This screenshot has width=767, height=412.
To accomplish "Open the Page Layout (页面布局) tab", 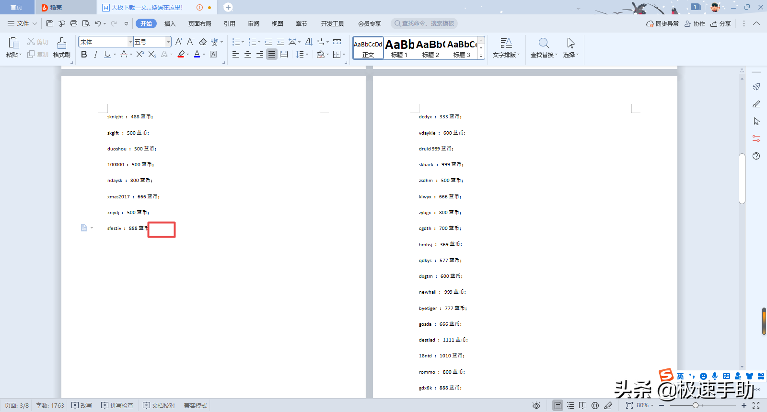I will [199, 23].
